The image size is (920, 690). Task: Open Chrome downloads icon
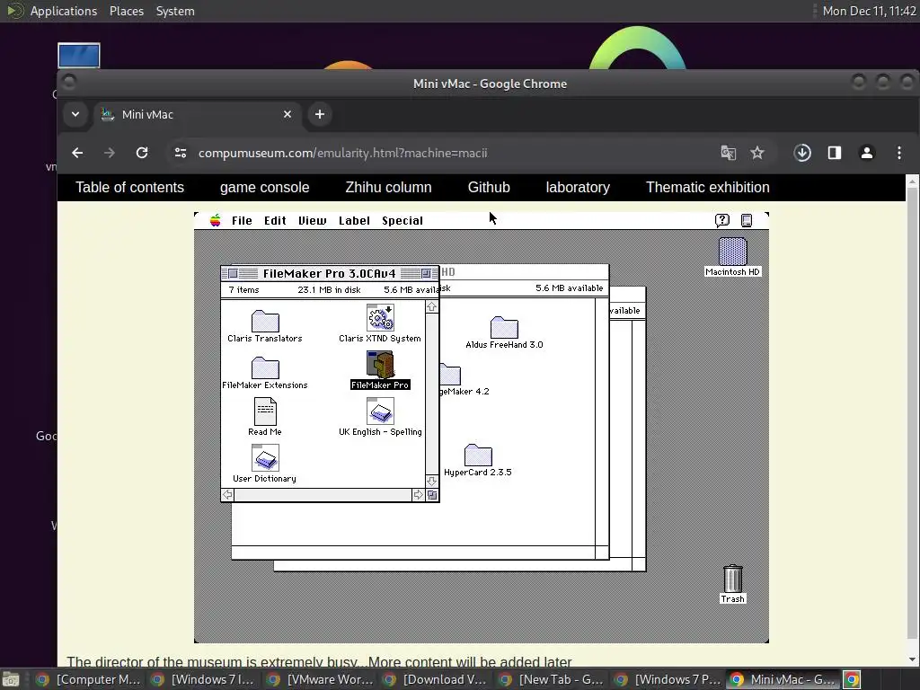coord(802,153)
